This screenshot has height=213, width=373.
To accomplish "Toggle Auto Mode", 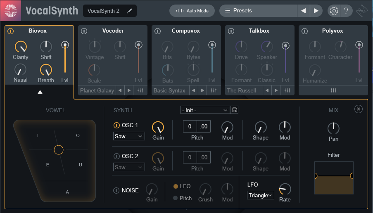I will 192,11.
